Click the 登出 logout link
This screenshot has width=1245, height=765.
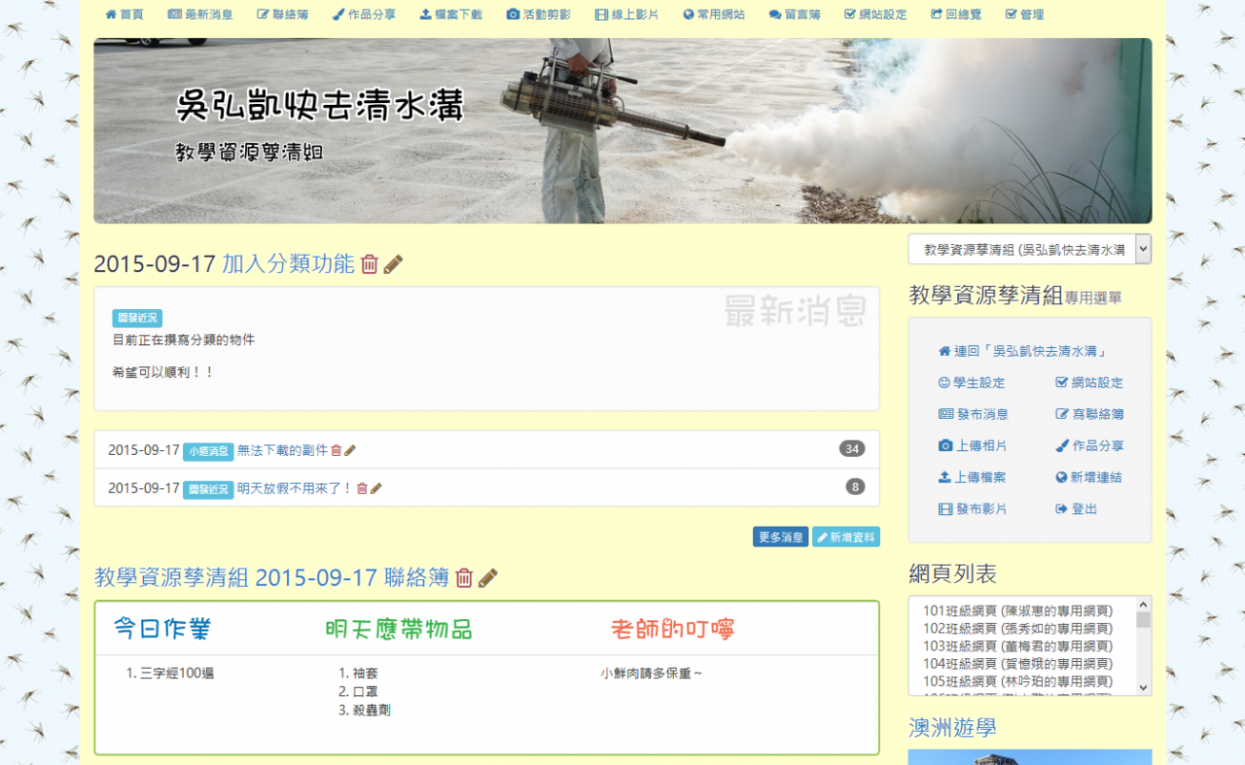pos(1076,508)
